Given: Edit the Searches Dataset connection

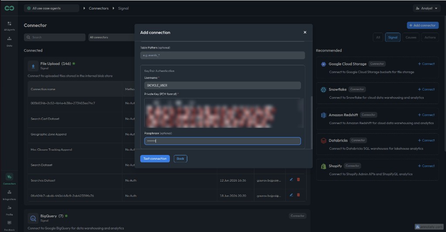Looking at the screenshot, I should pyautogui.click(x=291, y=179).
